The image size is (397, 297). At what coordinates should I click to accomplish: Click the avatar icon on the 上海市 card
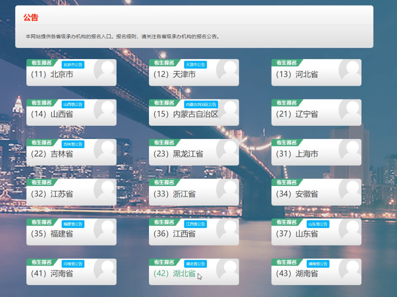click(x=350, y=150)
